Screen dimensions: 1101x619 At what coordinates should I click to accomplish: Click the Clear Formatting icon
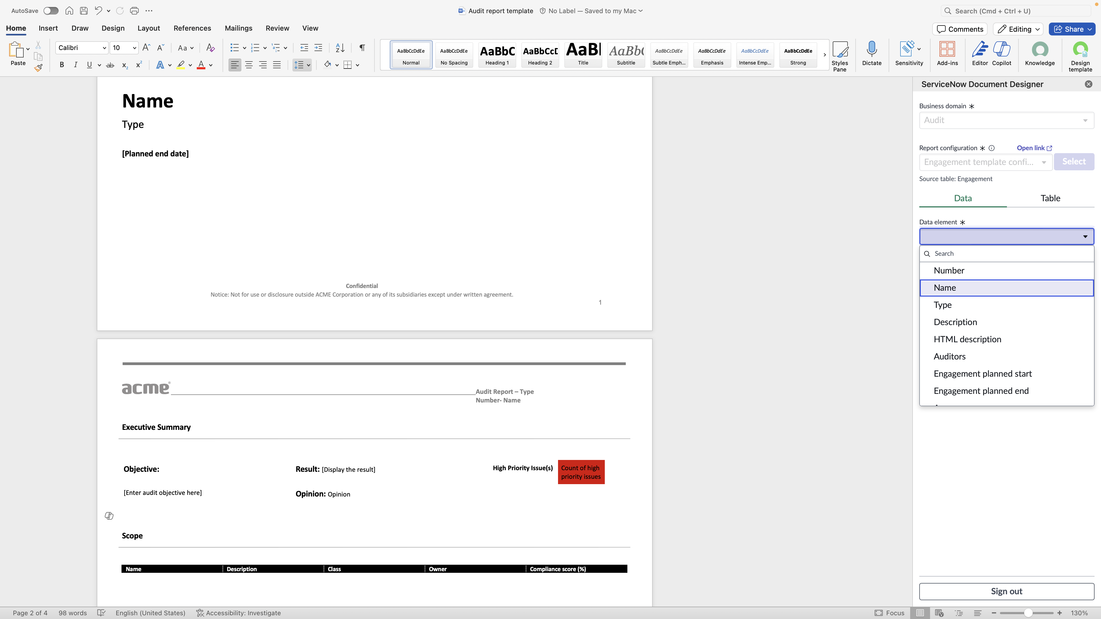click(210, 47)
